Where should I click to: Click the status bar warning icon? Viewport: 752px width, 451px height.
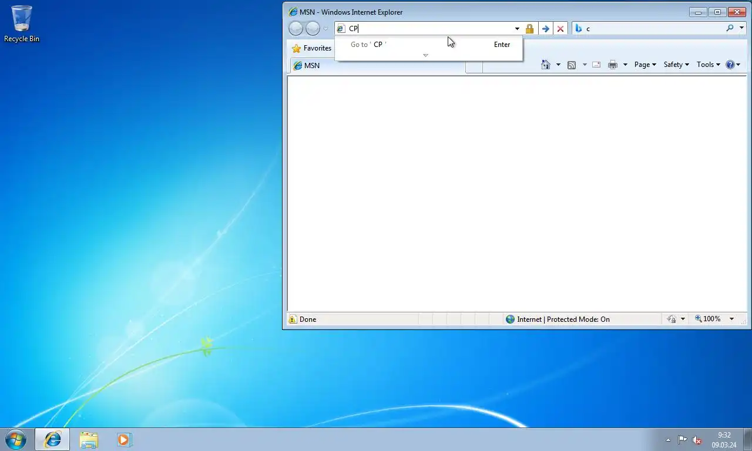click(x=293, y=319)
